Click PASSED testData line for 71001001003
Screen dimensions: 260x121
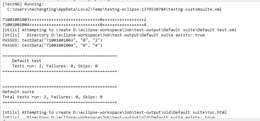pos(52,40)
